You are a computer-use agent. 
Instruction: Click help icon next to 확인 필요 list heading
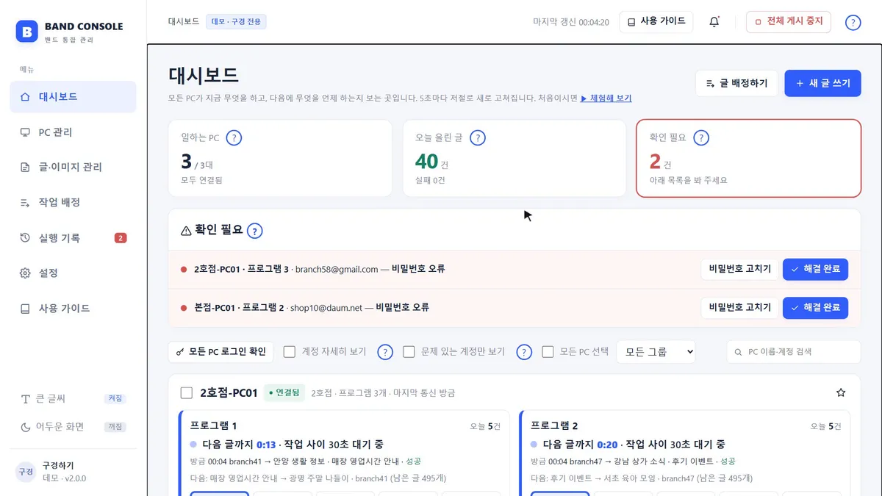point(254,231)
